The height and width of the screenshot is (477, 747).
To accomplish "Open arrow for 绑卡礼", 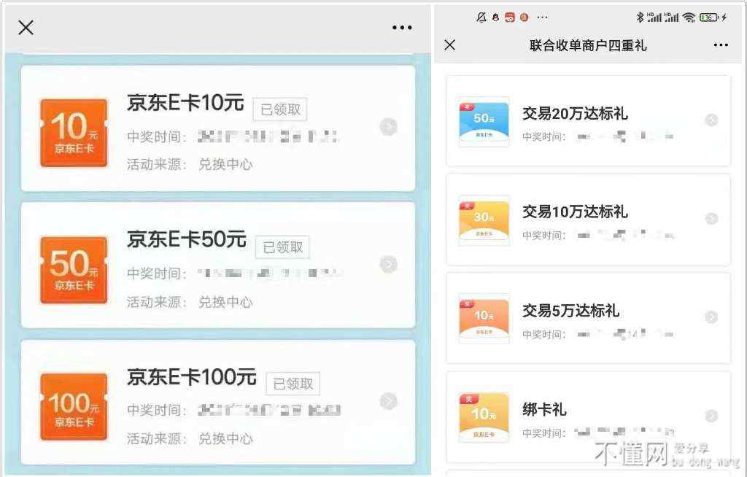I will (711, 416).
